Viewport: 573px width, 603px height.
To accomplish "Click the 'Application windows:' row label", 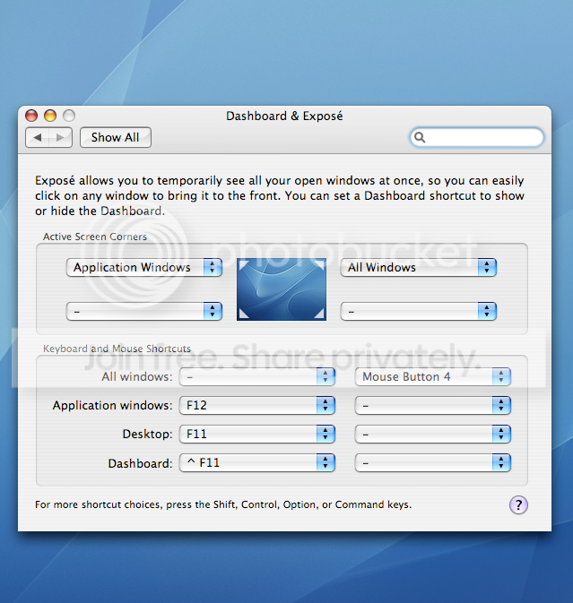I will [112, 405].
